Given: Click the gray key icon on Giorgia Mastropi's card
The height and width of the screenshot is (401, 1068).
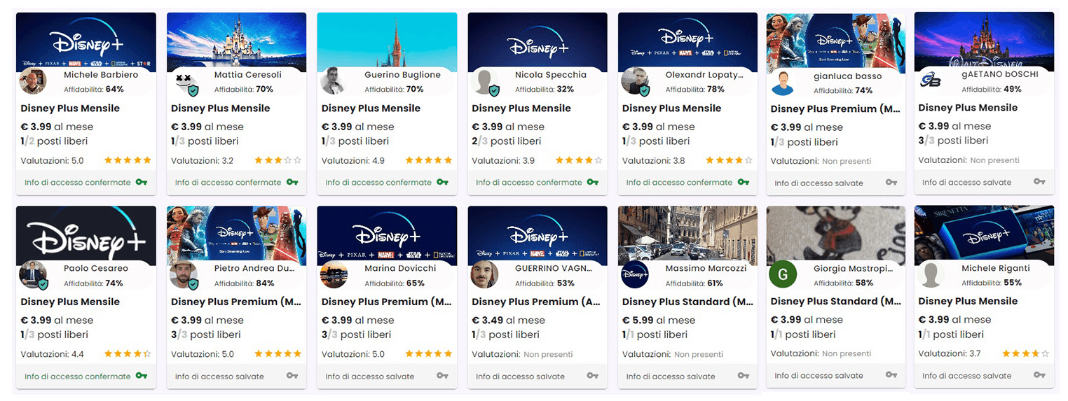Looking at the screenshot, I should [891, 375].
